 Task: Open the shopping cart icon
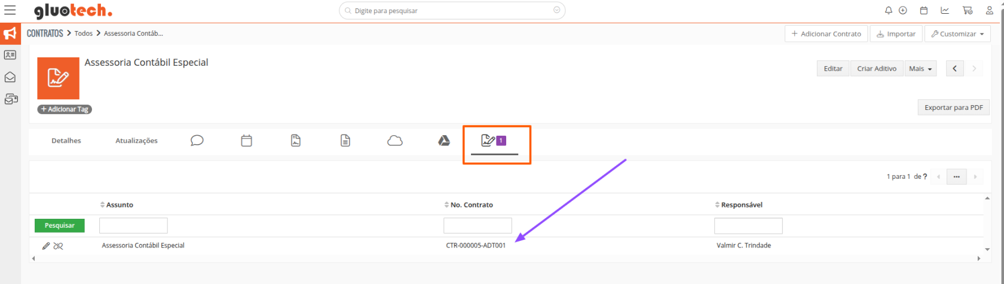point(967,10)
